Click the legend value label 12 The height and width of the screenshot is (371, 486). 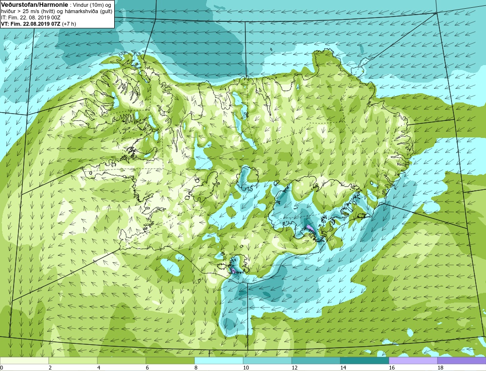[x=295, y=368]
